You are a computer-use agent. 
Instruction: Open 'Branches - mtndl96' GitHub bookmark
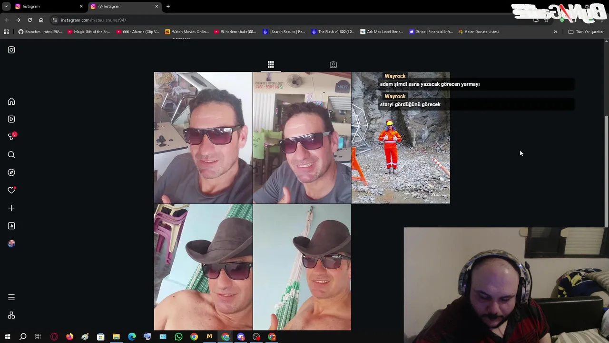[x=40, y=31]
